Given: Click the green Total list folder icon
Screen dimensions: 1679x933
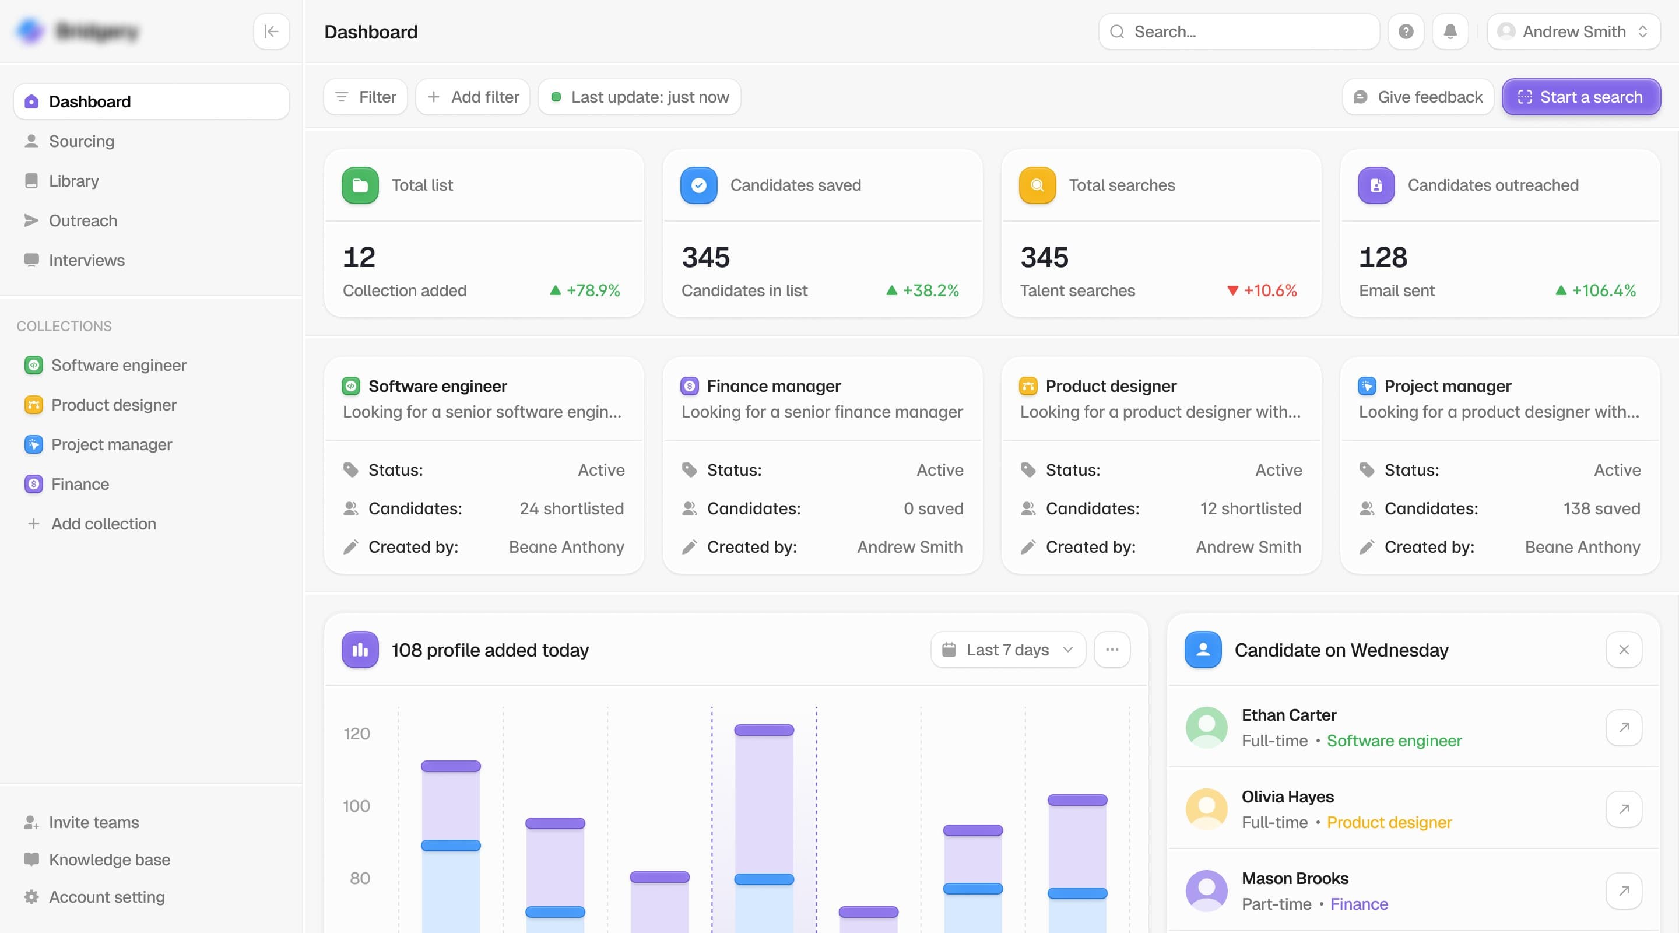Looking at the screenshot, I should pos(360,185).
